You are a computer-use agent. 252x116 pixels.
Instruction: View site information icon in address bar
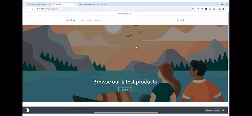pos(37,9)
